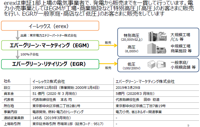Click the 中規模工場 商業施設 等 text
200x127 pixels.
pos(181,49)
